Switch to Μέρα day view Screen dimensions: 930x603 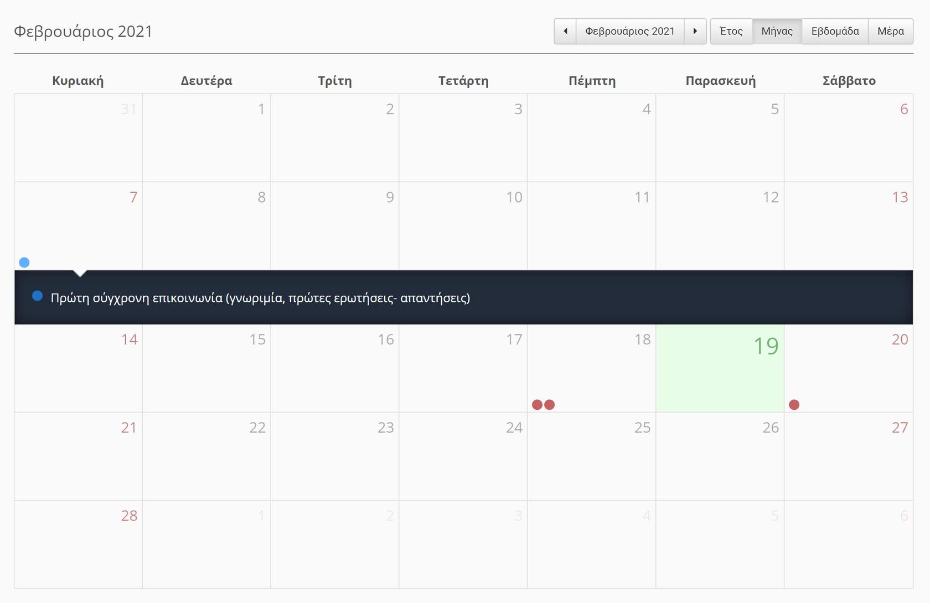tap(890, 31)
